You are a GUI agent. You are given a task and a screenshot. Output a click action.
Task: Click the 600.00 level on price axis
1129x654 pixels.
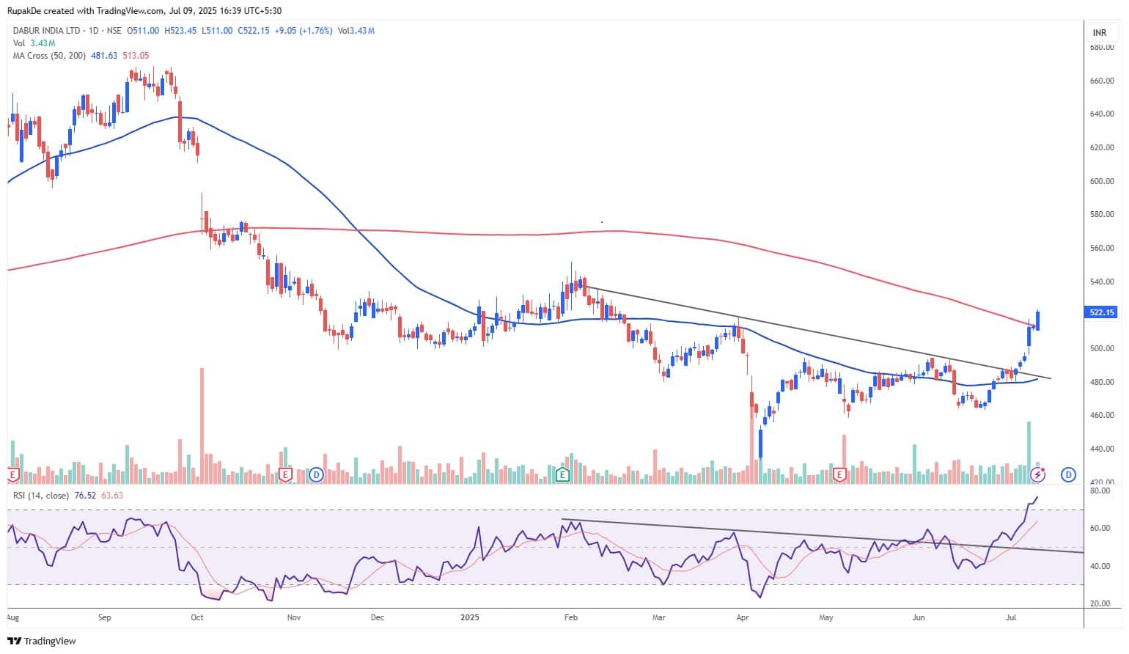(1102, 181)
